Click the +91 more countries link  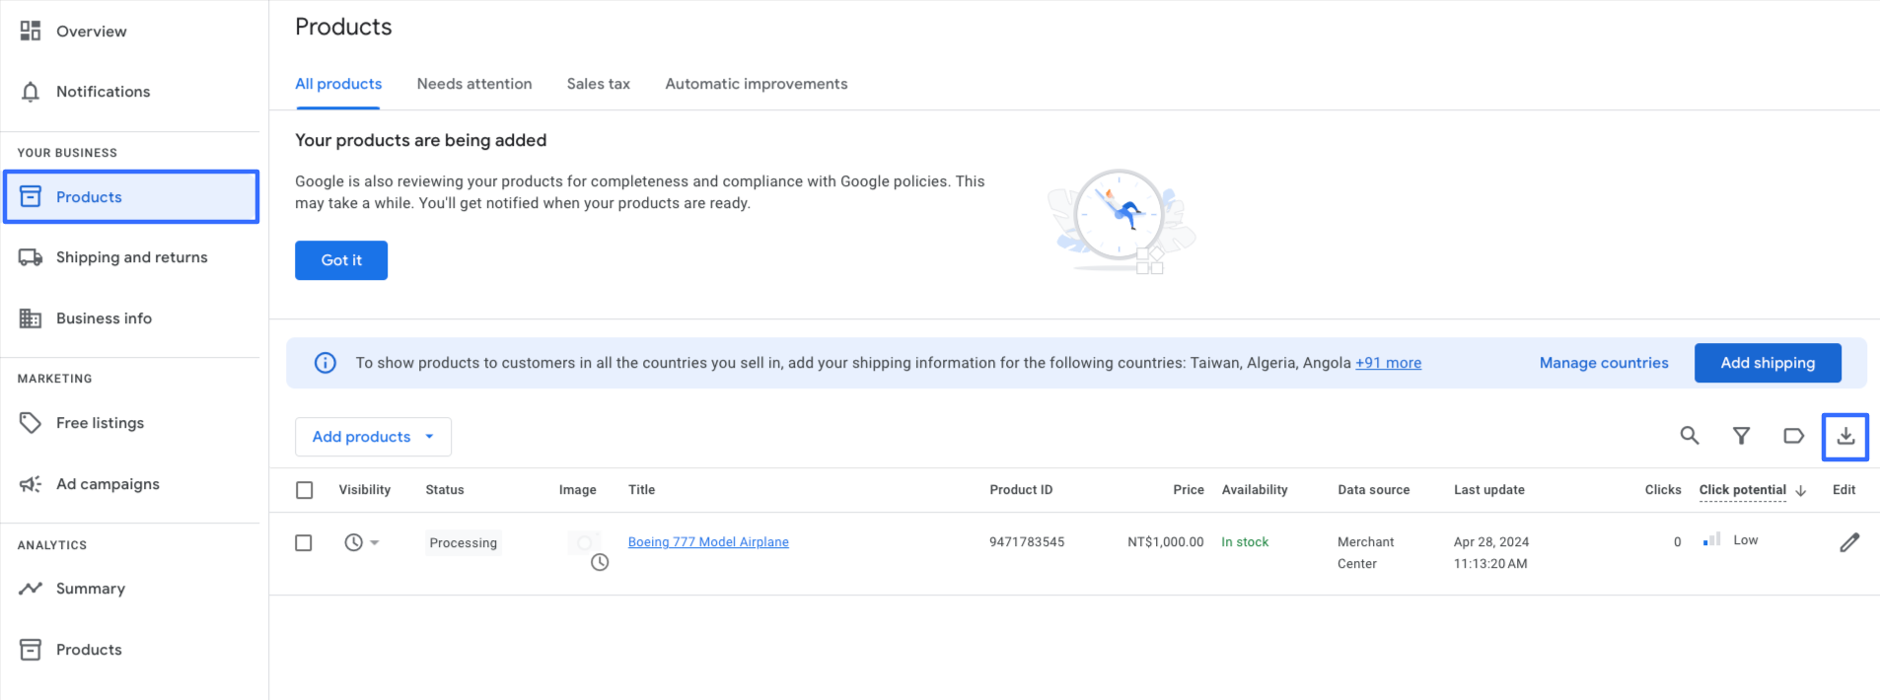(1388, 363)
